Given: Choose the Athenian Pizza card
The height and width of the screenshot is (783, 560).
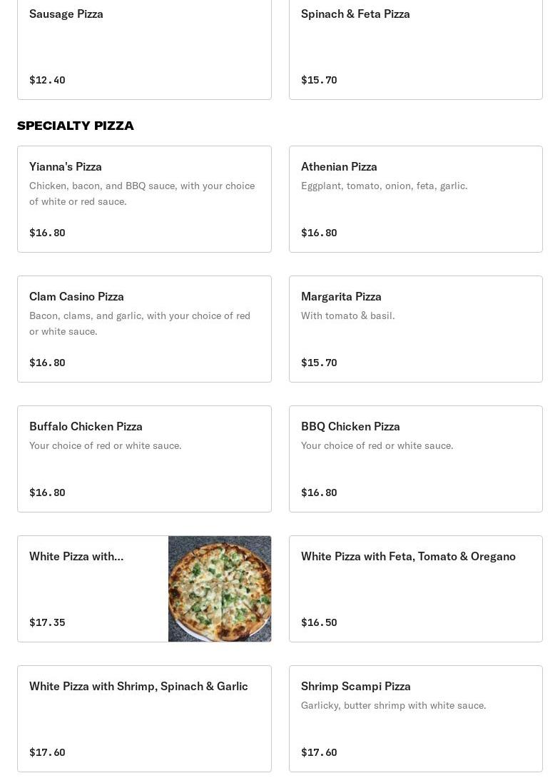Looking at the screenshot, I should click(339, 167).
